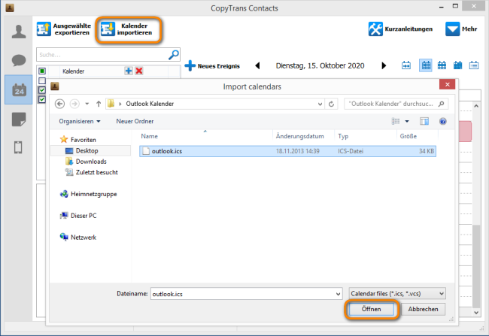Open Kurzanleitungen guides

point(400,29)
